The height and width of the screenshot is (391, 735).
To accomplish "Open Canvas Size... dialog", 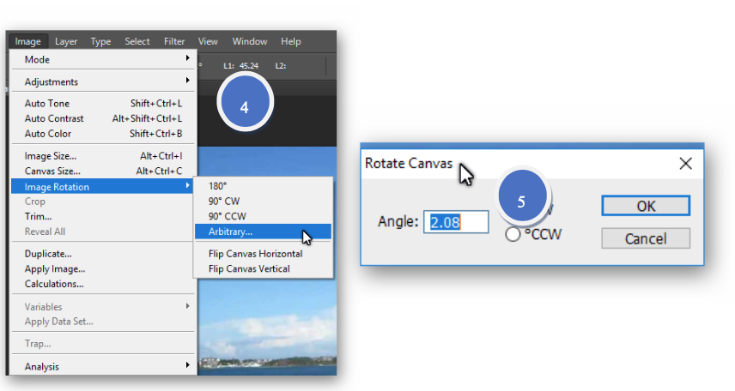I will coord(53,171).
